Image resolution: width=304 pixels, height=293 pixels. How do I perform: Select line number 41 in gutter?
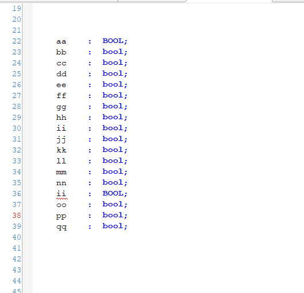17,248
